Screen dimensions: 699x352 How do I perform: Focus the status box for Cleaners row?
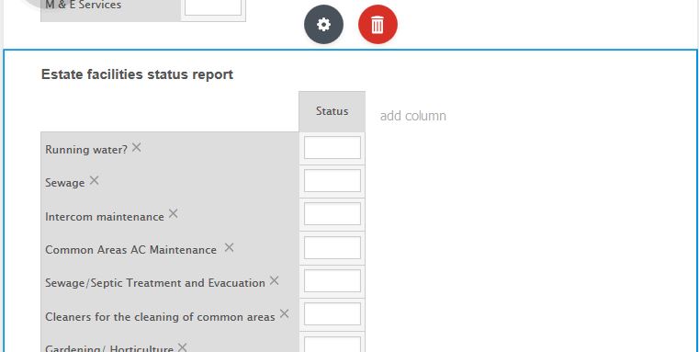[333, 314]
